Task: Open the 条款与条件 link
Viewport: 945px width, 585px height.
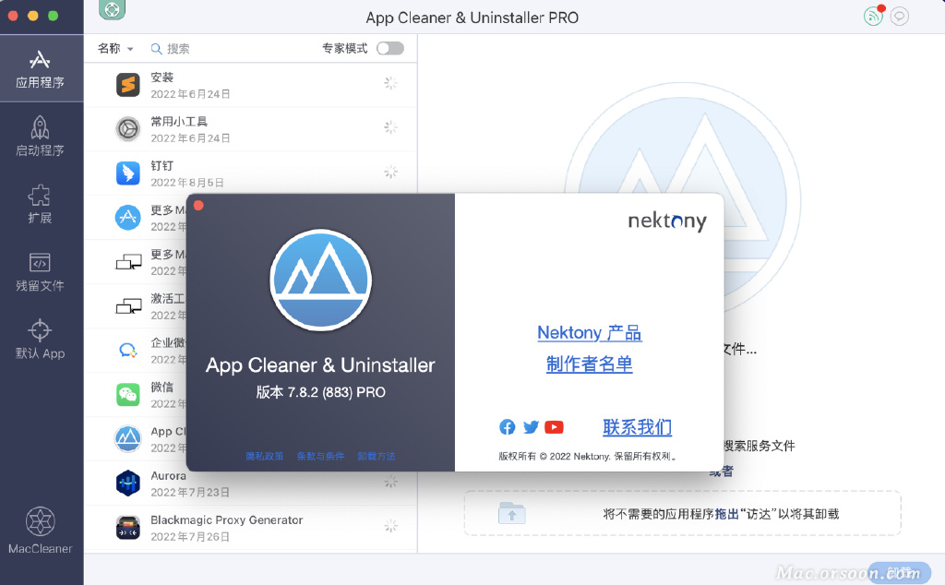Action: coord(320,456)
